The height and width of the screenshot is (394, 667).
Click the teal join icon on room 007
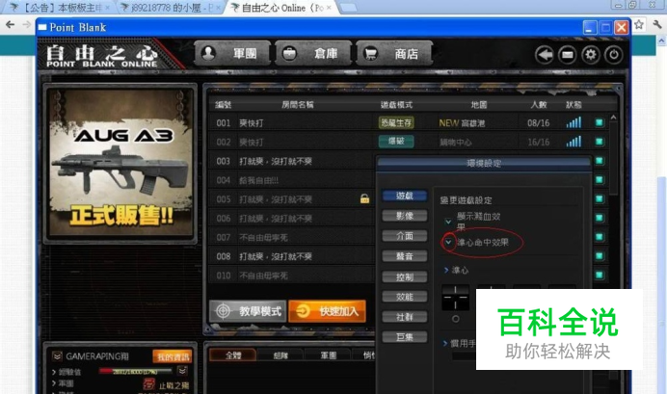(x=600, y=237)
